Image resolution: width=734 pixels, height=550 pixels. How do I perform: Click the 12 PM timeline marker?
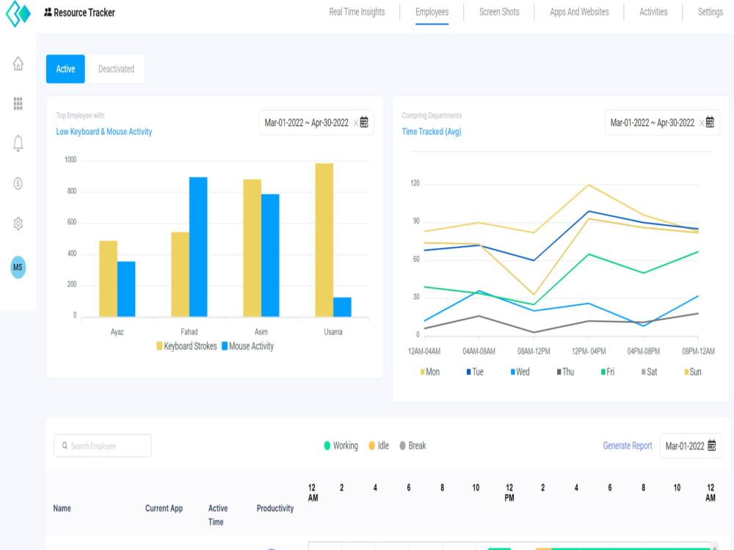coord(509,493)
